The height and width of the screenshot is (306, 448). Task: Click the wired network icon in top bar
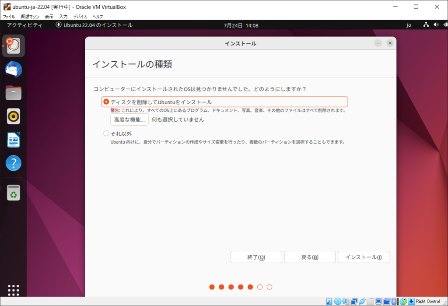click(426, 25)
